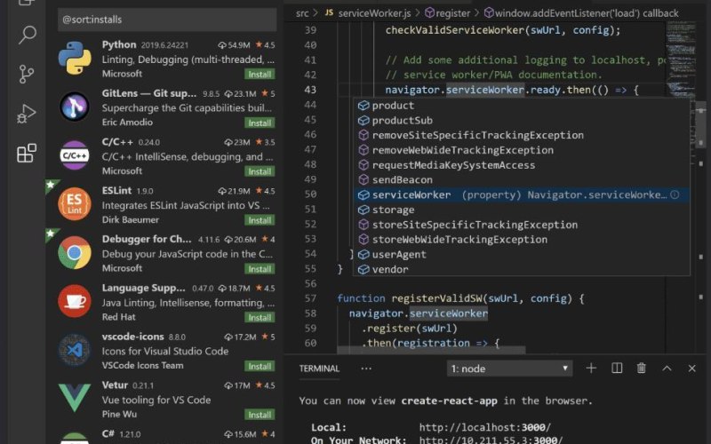This screenshot has width=711, height=444.
Task: Choose storage suggestion in autocomplete
Action: pyautogui.click(x=522, y=210)
